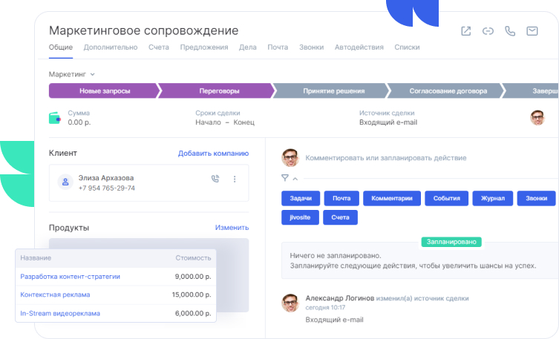Screen dimensions: 559x339
Task: Collapse filter buttons with chevron arrow
Action: (x=295, y=178)
